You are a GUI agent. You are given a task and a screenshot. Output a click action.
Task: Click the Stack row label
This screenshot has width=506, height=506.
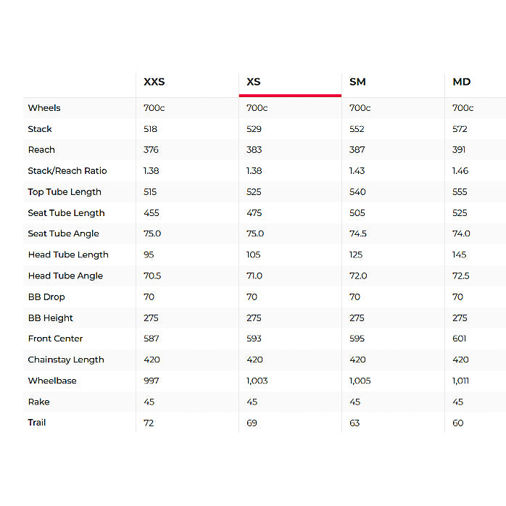[x=40, y=129]
